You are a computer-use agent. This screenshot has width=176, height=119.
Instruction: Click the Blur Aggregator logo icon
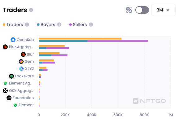(x=5, y=47)
